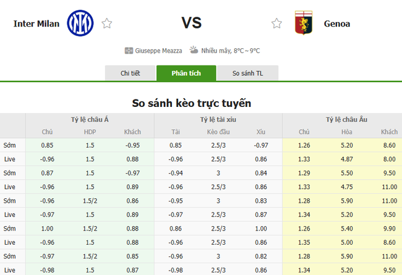
Task: Click the HDP column subheader
Action: [90, 132]
